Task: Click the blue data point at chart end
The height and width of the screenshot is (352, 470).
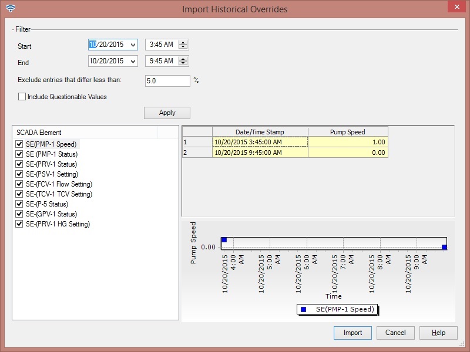Action: coord(444,247)
